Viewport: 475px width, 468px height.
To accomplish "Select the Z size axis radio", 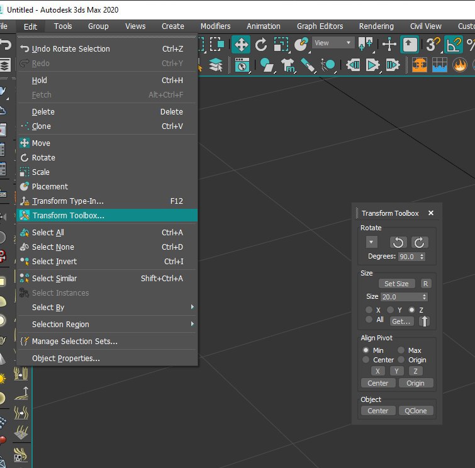I will tap(411, 310).
